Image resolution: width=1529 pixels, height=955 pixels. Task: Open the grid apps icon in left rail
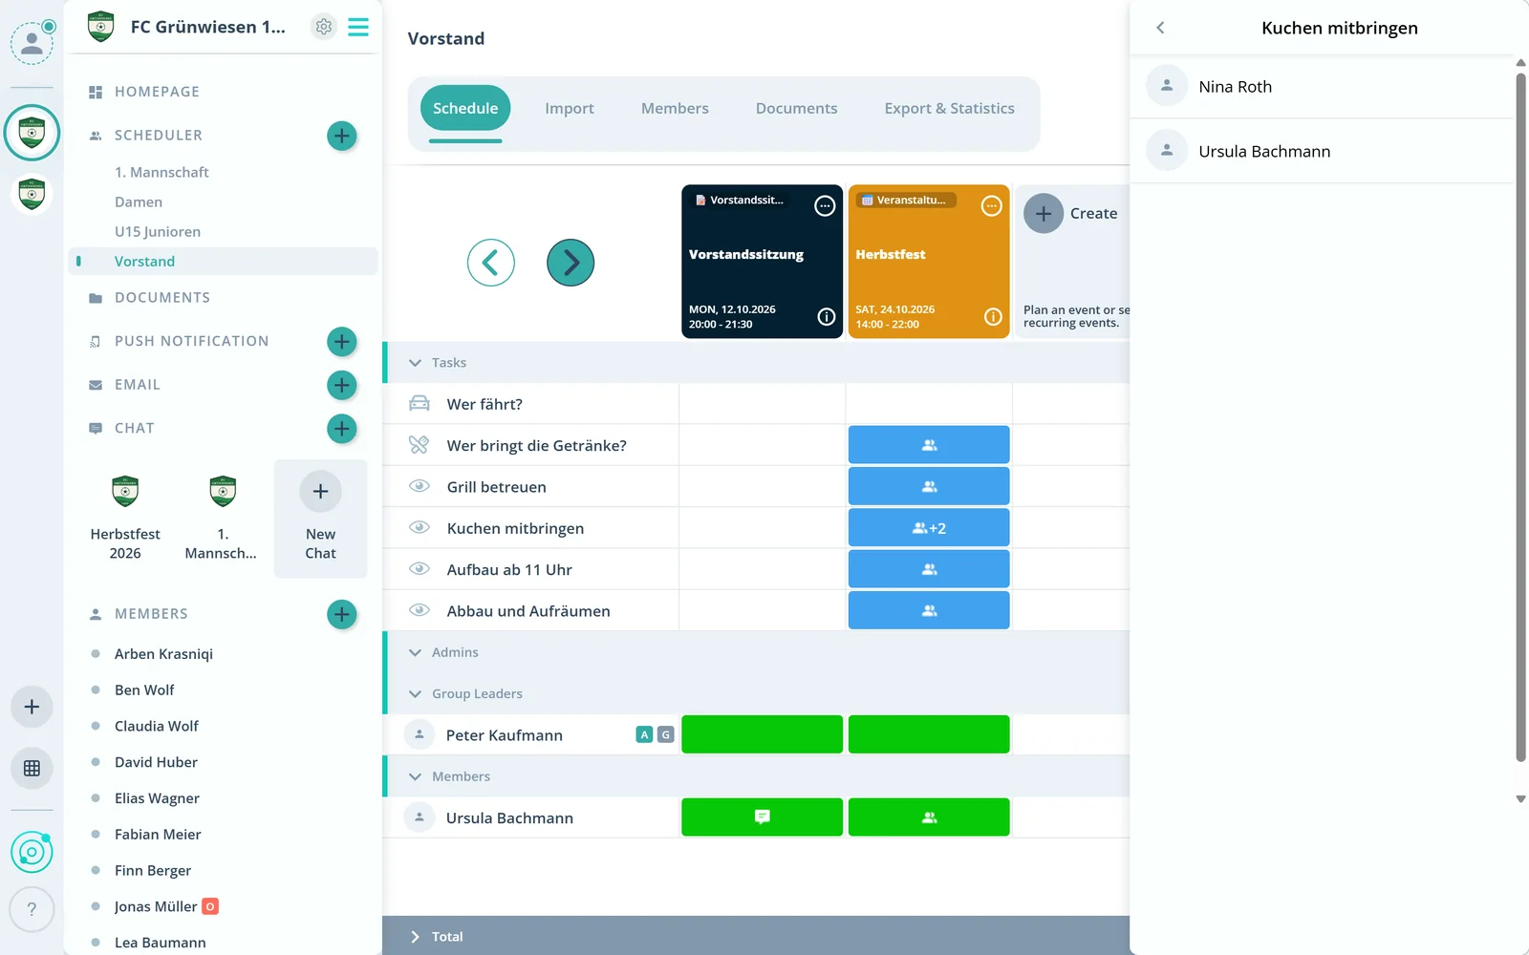point(32,768)
